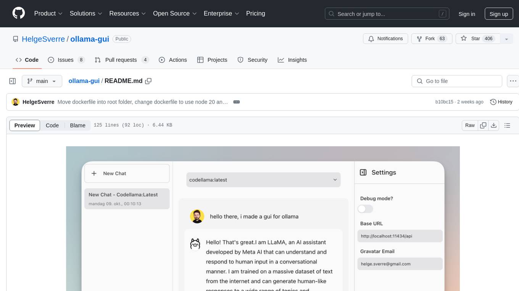Expand the Solutions menu
519x291 pixels.
(86, 13)
